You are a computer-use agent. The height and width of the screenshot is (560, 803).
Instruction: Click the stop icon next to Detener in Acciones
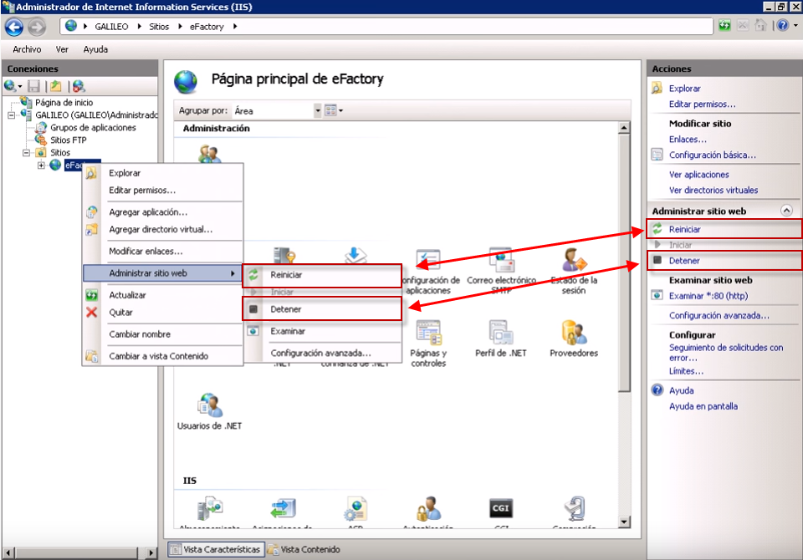coord(657,260)
